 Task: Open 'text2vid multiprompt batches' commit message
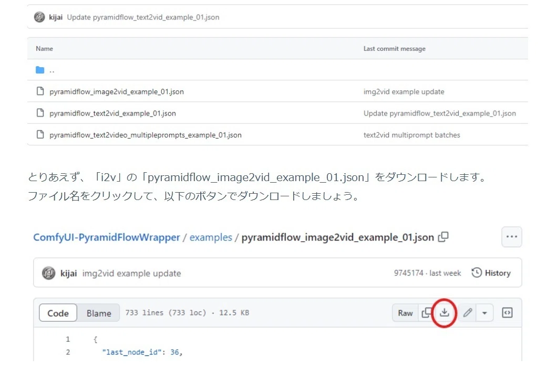coord(412,135)
